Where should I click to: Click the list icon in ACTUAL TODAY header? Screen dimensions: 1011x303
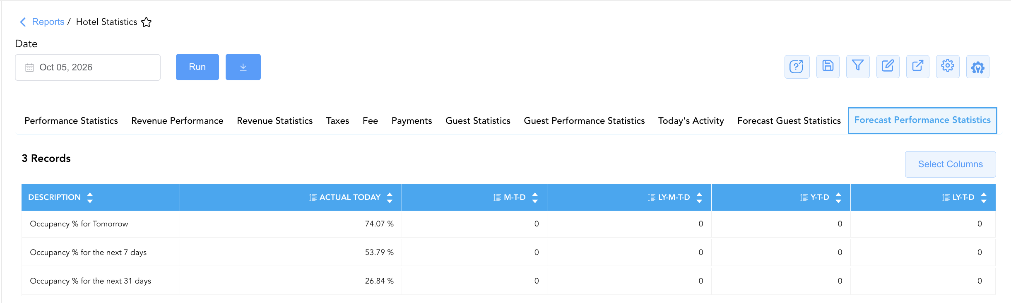[313, 197]
